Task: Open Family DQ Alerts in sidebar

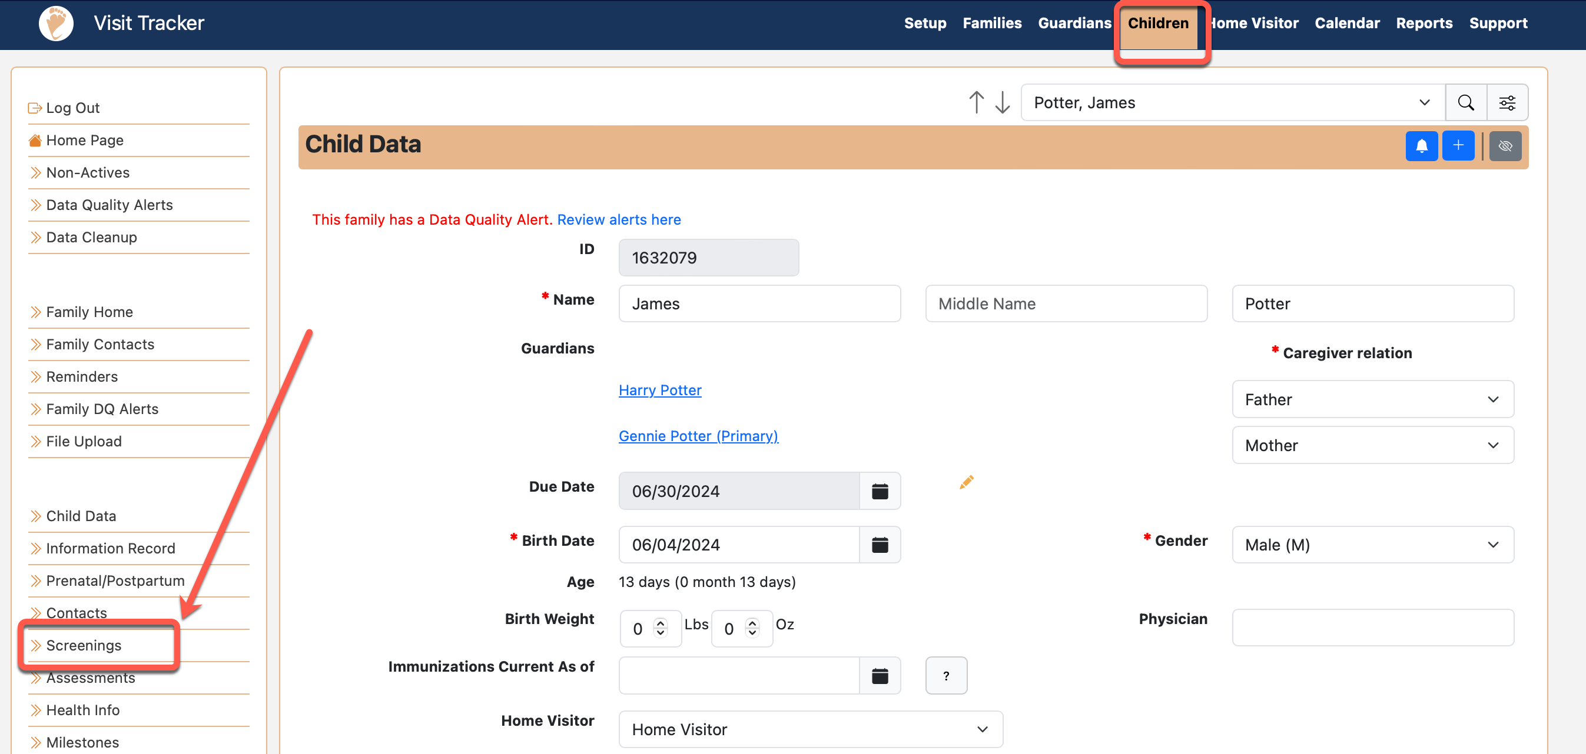Action: tap(102, 409)
